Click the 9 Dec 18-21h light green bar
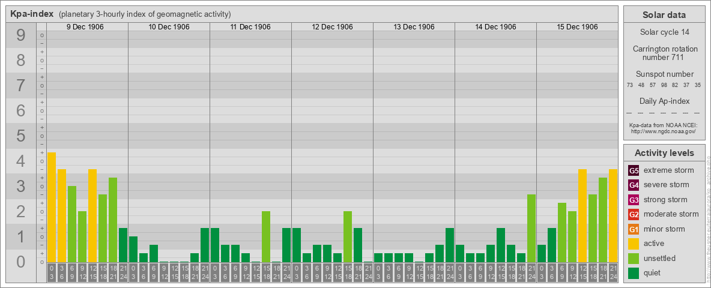Image resolution: width=711 pixels, height=288 pixels. click(113, 220)
